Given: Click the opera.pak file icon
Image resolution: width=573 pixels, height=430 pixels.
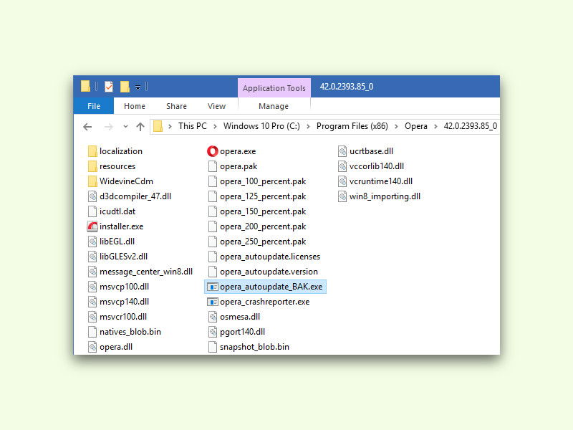Looking at the screenshot, I should (213, 166).
